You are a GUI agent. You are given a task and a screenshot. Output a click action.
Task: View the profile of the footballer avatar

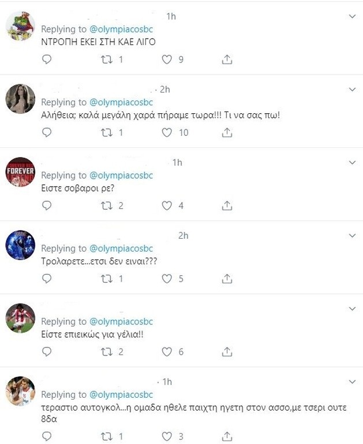point(20,318)
